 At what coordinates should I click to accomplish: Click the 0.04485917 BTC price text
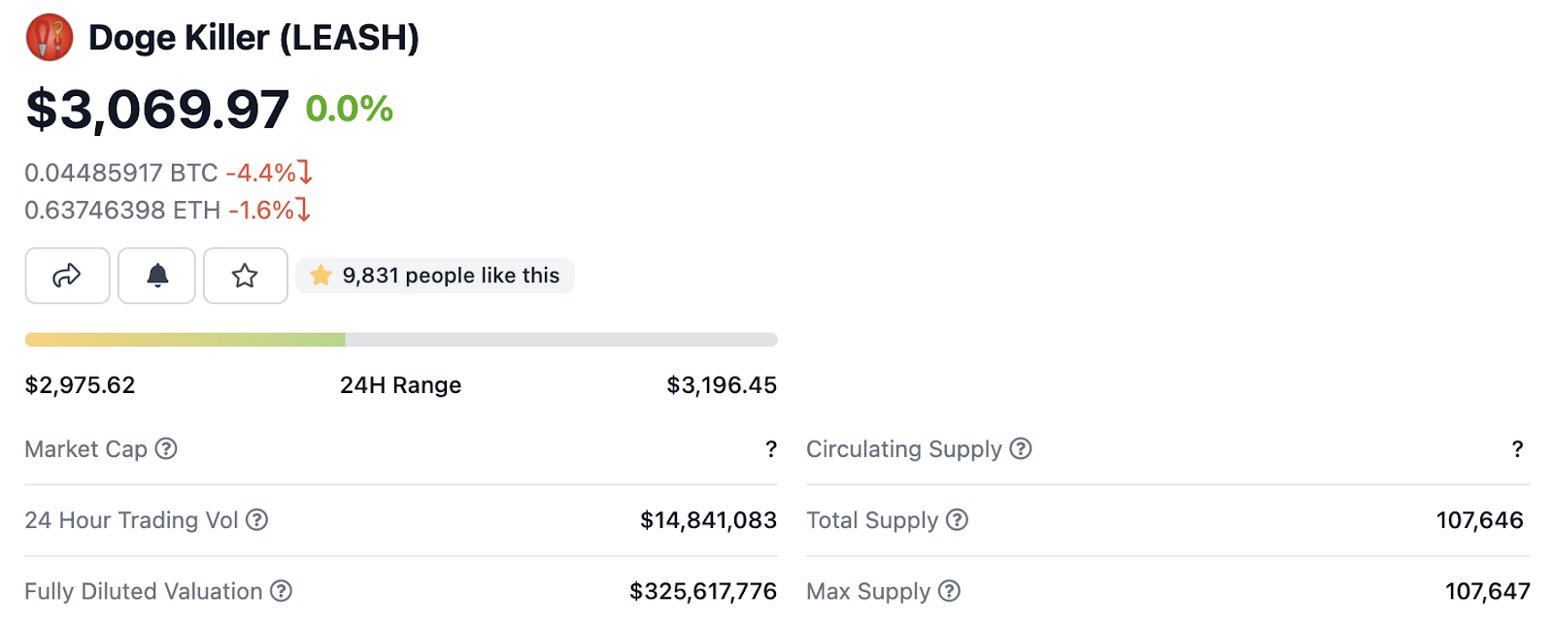[x=121, y=173]
